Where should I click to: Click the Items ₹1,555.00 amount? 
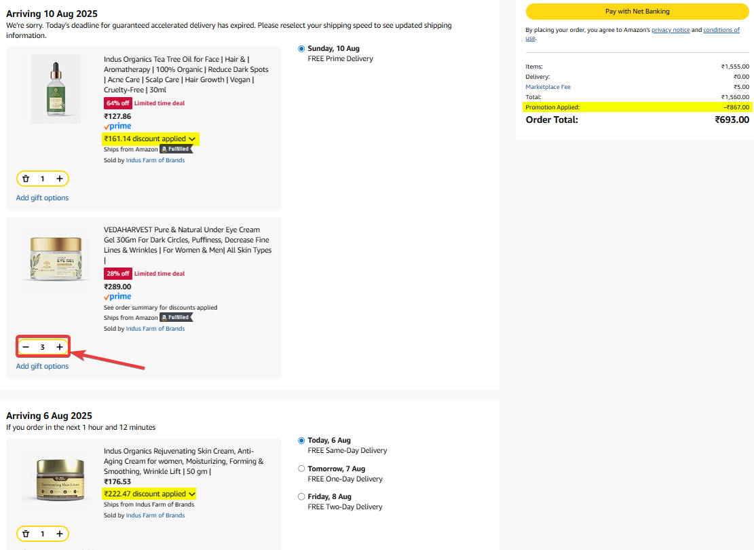[x=735, y=67]
